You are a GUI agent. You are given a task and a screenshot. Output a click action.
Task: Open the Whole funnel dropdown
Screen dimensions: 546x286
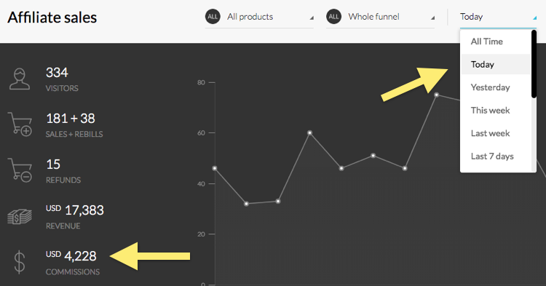380,17
